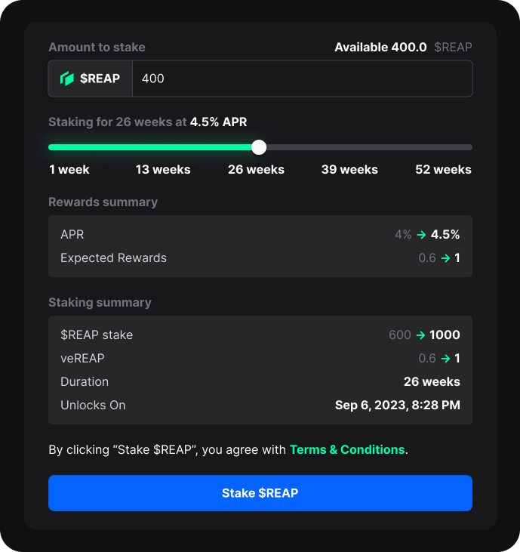Click the $REAP token logo icon
520x552 pixels.
pyautogui.click(x=67, y=79)
